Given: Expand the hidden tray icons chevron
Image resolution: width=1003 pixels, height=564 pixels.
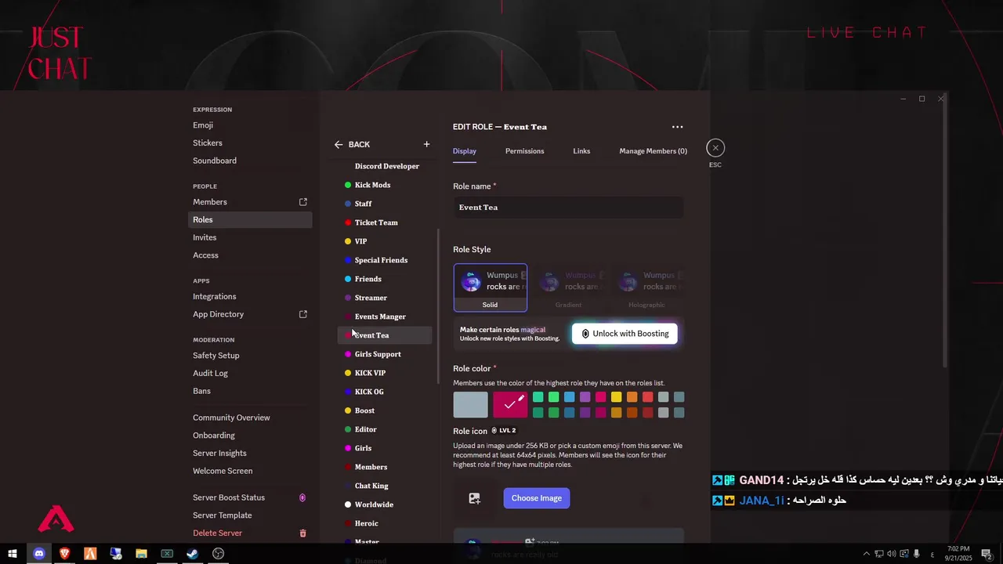Looking at the screenshot, I should click(x=866, y=555).
